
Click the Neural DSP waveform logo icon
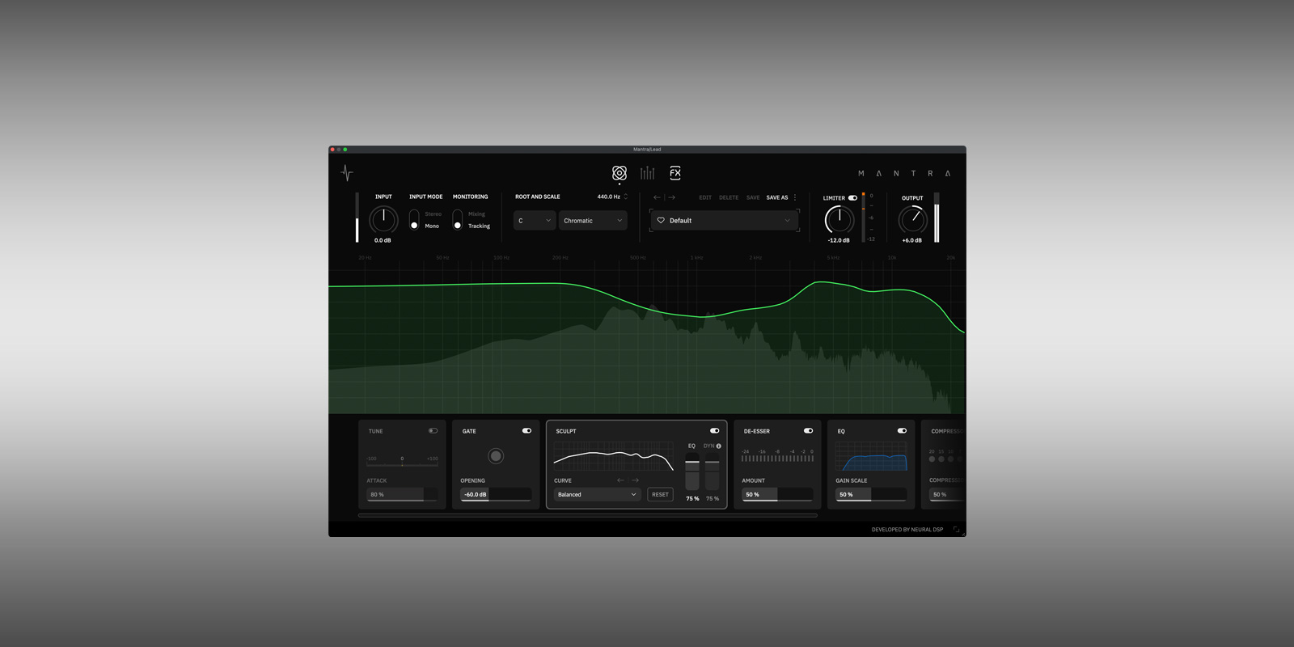click(347, 172)
